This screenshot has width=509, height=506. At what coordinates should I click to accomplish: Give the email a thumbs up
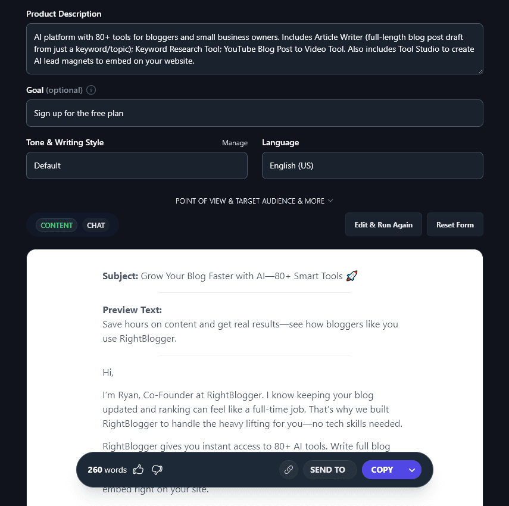138,470
